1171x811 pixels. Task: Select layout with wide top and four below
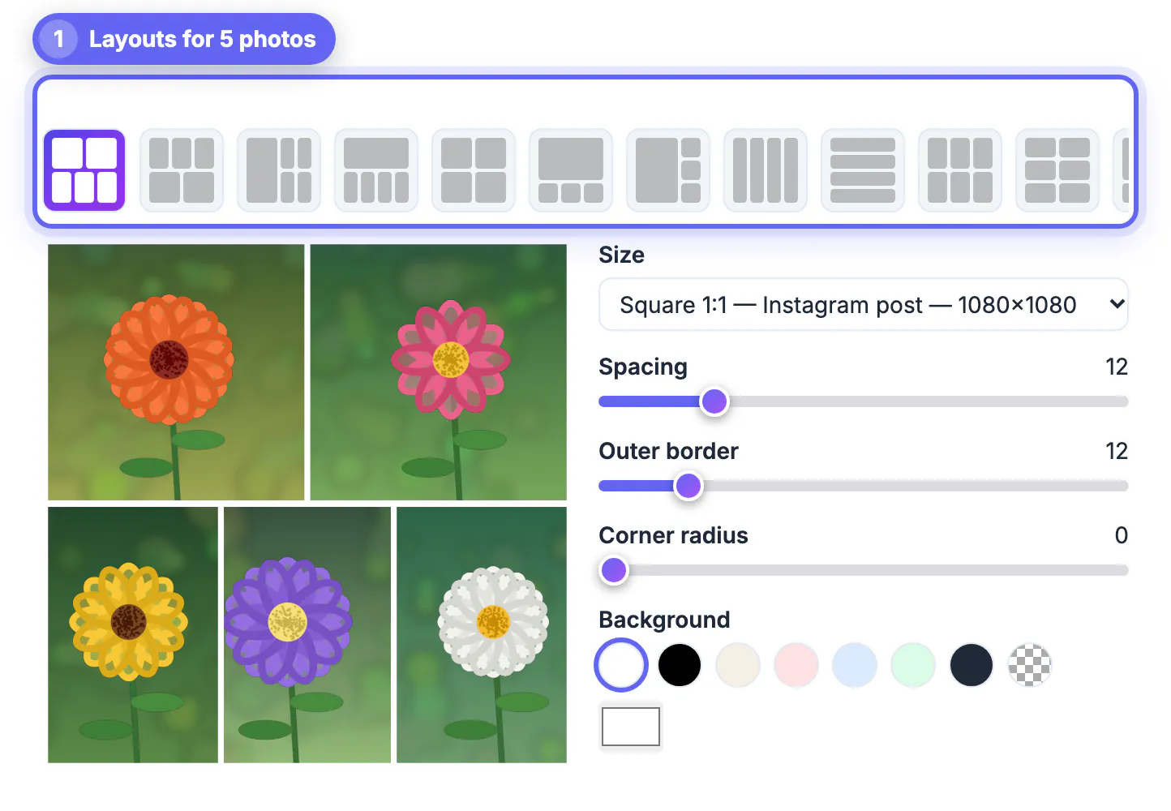click(376, 170)
